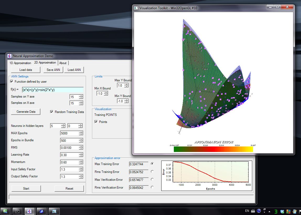The image size is (301, 215).
Task: Select the Rms Training Error radio button
Action: pyautogui.click(x=152, y=172)
